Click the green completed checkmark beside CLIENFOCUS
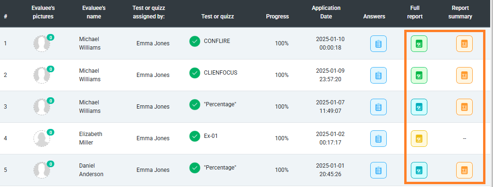 pyautogui.click(x=195, y=73)
